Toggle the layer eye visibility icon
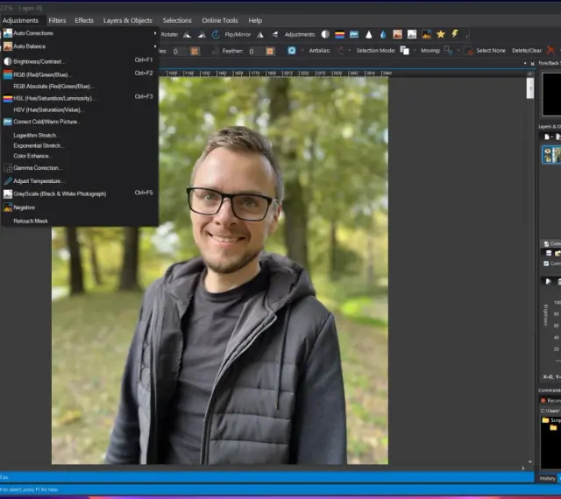The height and width of the screenshot is (499, 561). tap(547, 151)
